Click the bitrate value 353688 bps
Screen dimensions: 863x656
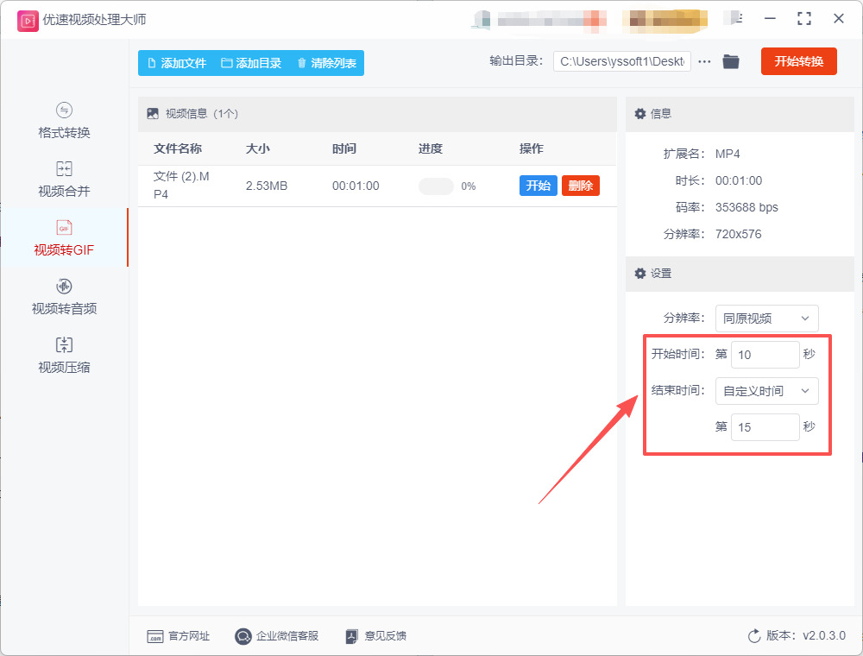tap(746, 207)
